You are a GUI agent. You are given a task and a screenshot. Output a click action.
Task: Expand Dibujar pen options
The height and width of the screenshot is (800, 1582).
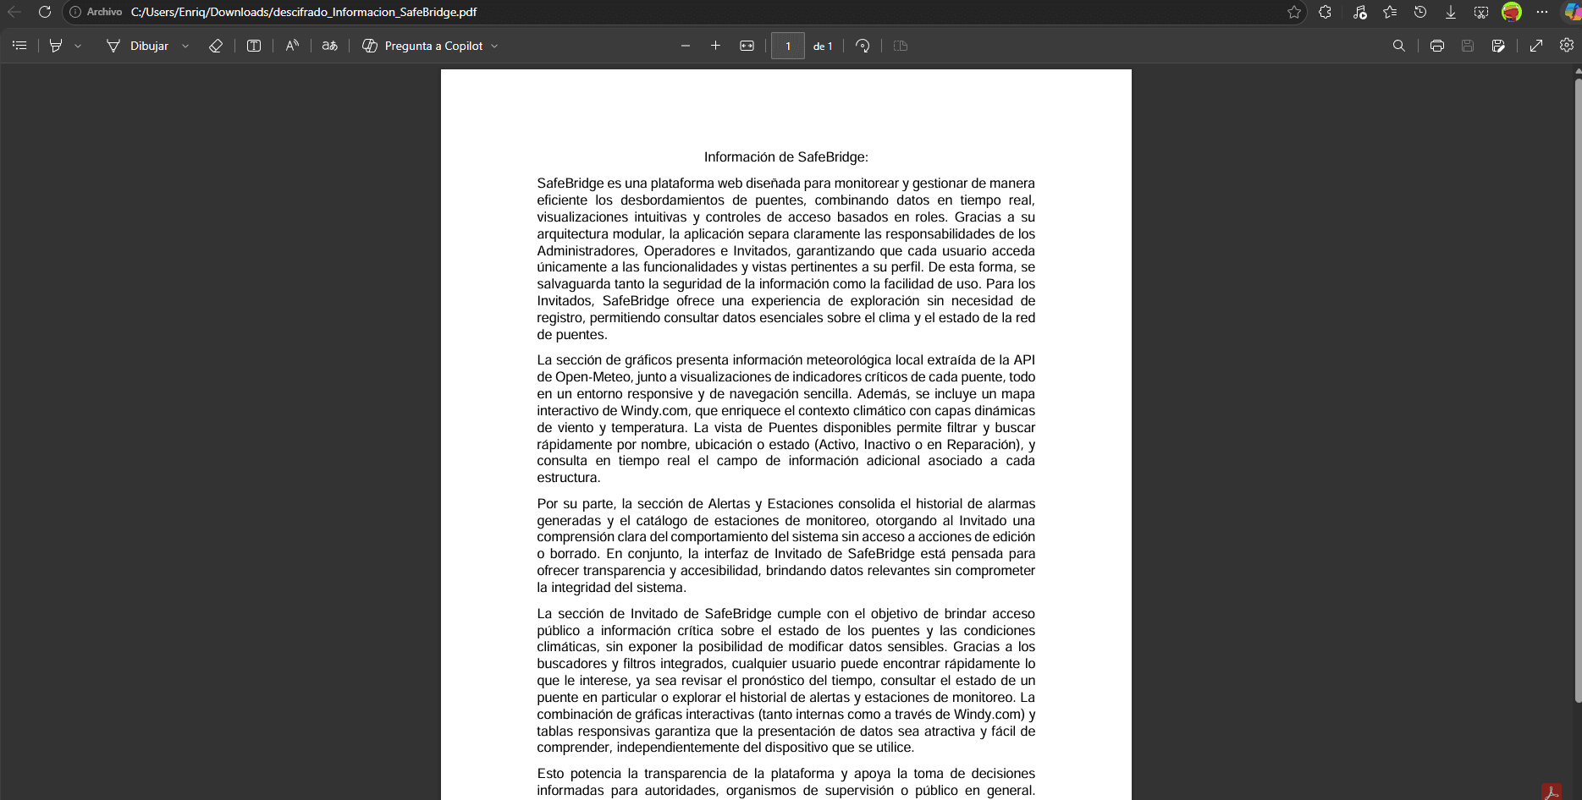click(x=185, y=46)
